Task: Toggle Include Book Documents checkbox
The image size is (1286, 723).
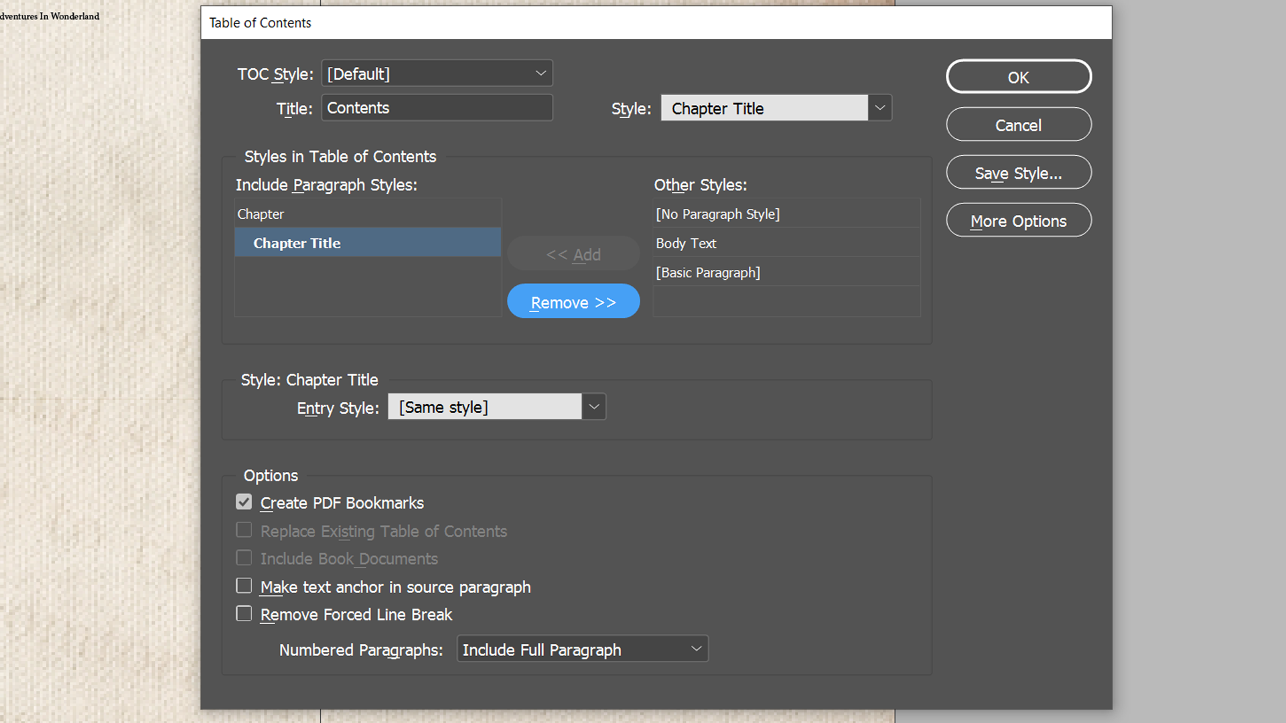Action: point(244,558)
